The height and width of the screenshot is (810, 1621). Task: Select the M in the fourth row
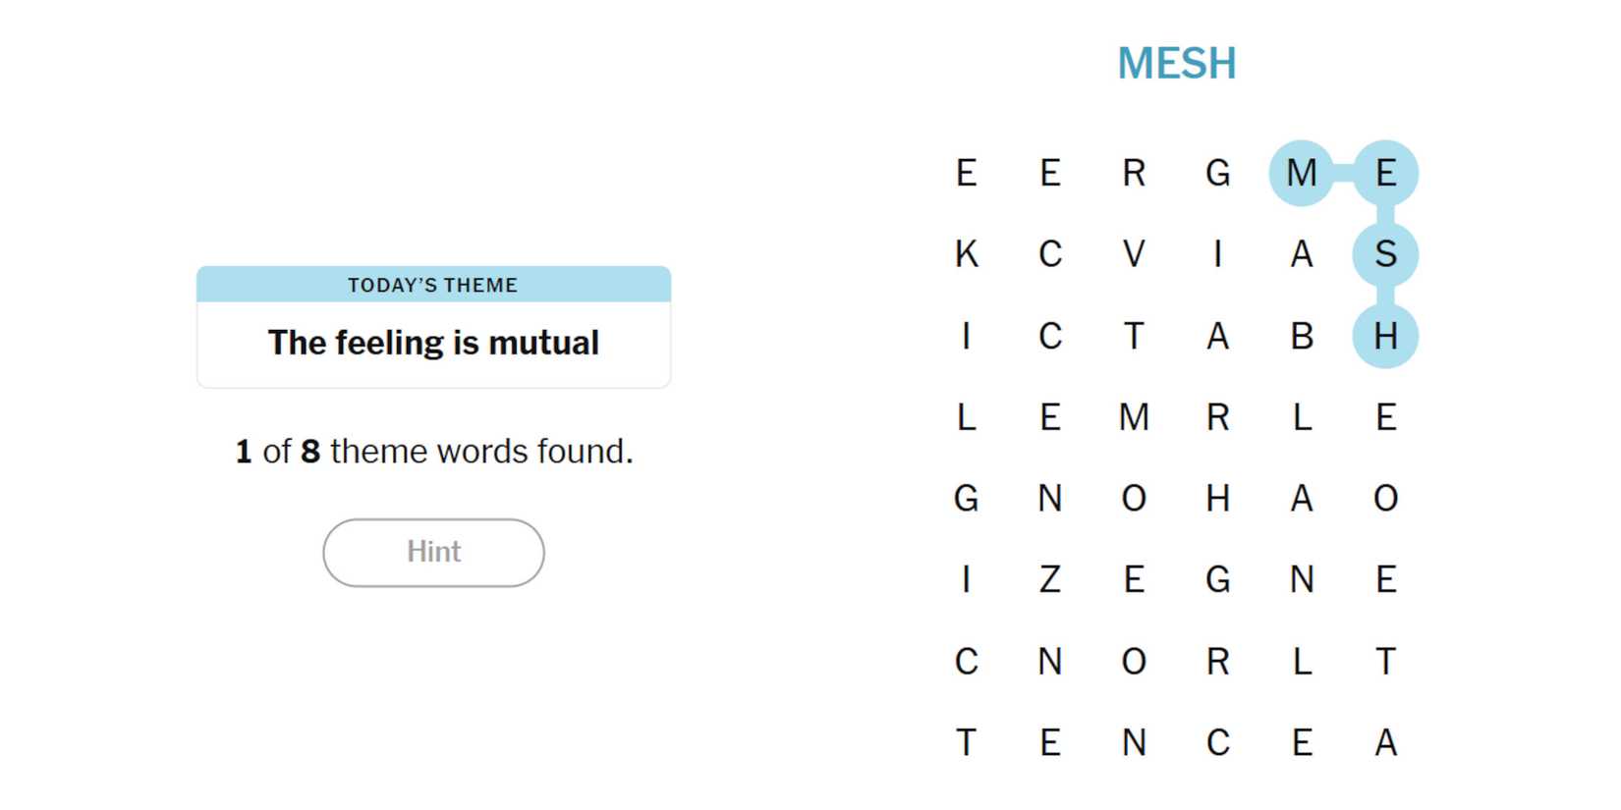pos(1134,417)
